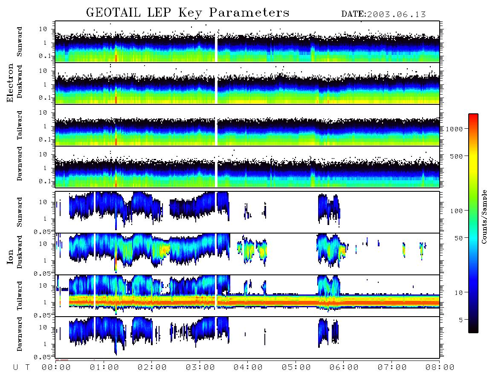This screenshot has width=487, height=375.
Task: Click the 01:00 time tick label
Action: 104,368
